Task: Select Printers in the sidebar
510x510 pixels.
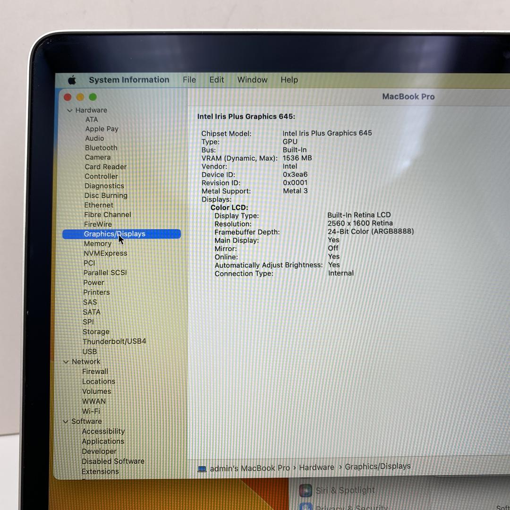Action: pos(97,292)
